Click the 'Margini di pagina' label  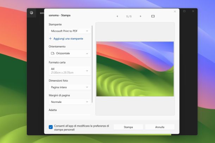click(59, 95)
